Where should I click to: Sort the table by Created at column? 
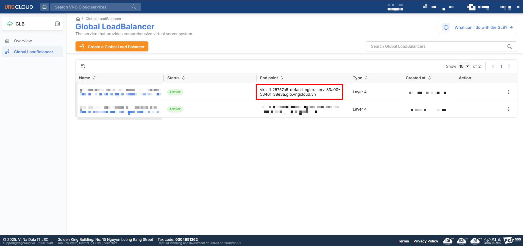coord(430,78)
